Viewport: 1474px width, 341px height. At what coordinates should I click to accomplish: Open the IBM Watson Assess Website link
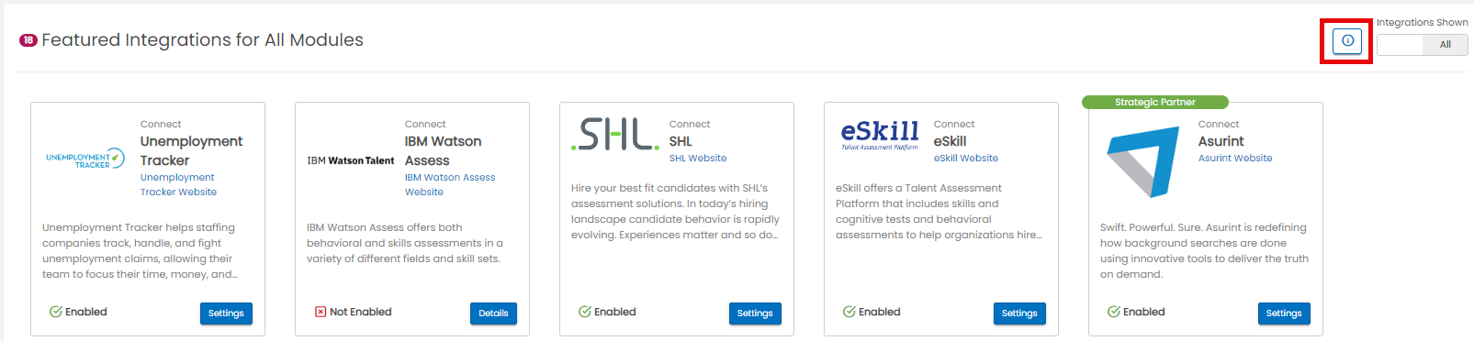[450, 184]
